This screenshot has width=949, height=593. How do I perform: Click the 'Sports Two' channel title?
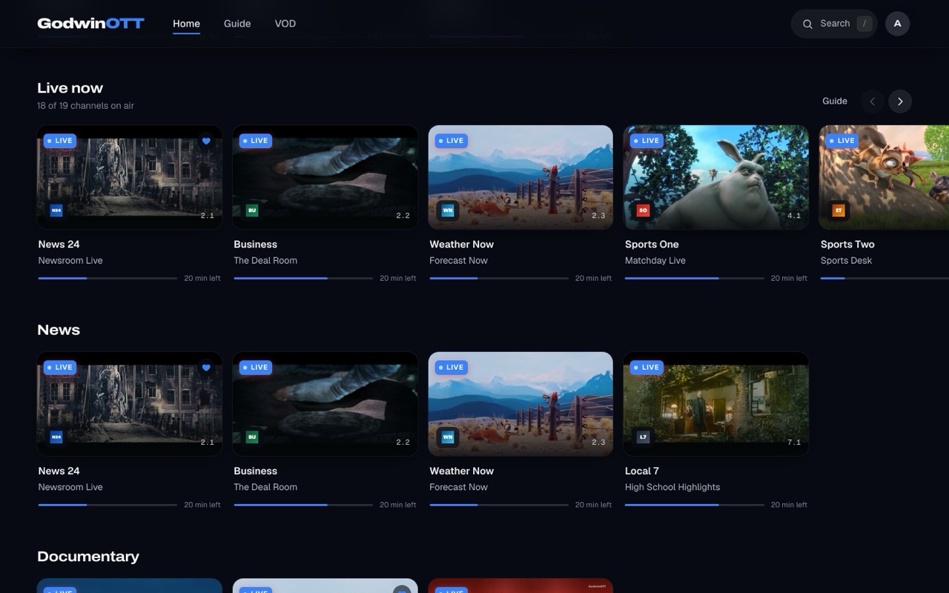[847, 245]
